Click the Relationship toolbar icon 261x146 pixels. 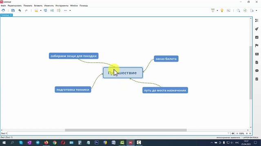pos(45,11)
